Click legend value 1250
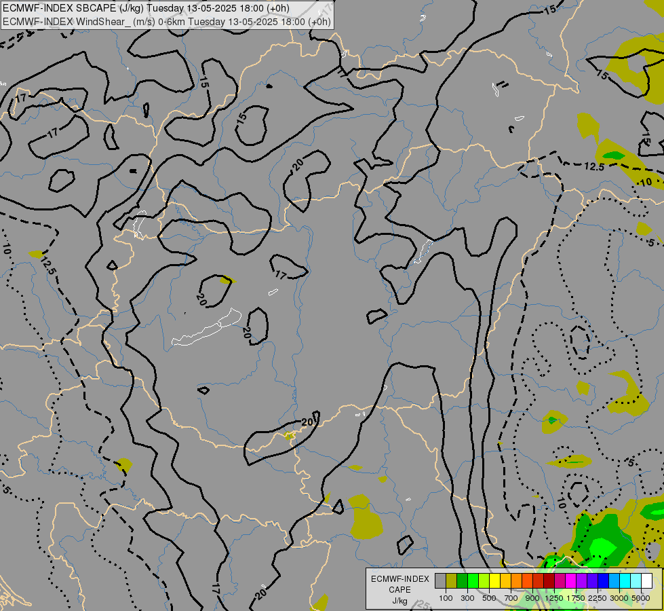The height and width of the screenshot is (611, 664). coord(554,598)
